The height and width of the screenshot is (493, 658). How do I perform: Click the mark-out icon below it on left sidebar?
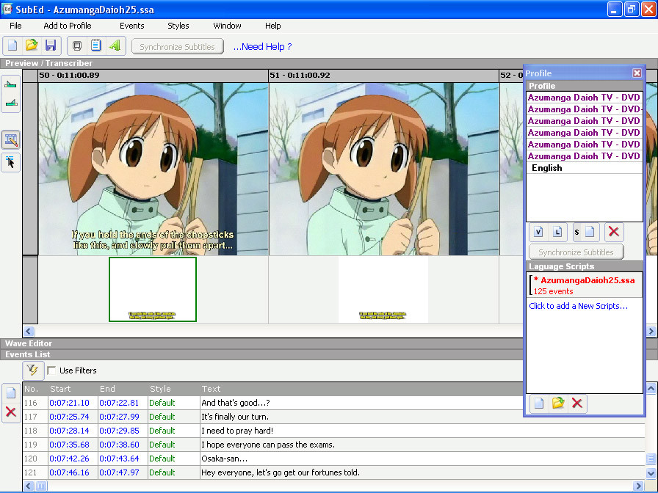(x=10, y=102)
